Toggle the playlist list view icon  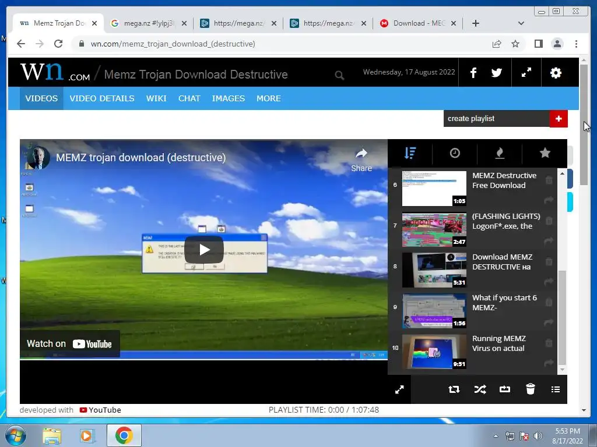click(x=556, y=389)
